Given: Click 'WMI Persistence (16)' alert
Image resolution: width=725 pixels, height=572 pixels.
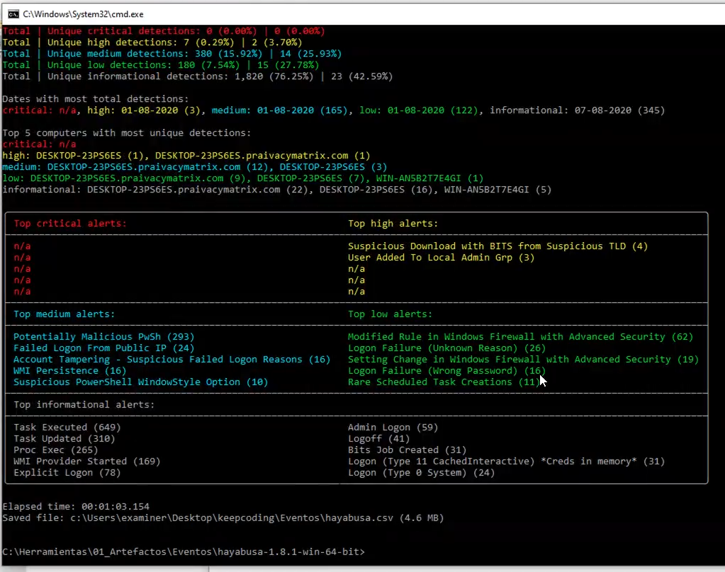Looking at the screenshot, I should click(x=70, y=370).
